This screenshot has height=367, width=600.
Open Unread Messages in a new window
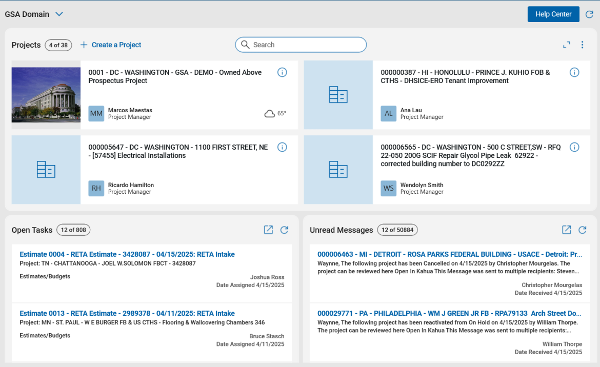point(566,230)
